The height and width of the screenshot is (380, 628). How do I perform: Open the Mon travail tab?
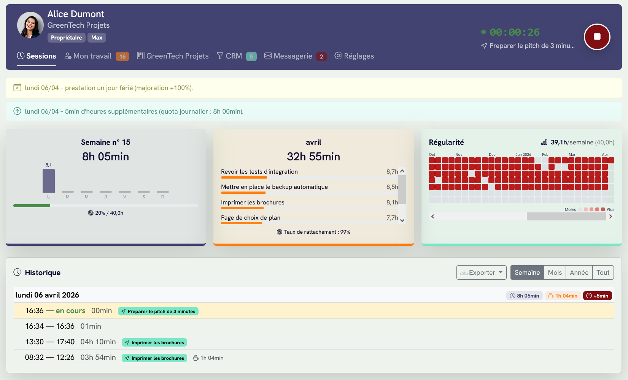click(x=92, y=56)
